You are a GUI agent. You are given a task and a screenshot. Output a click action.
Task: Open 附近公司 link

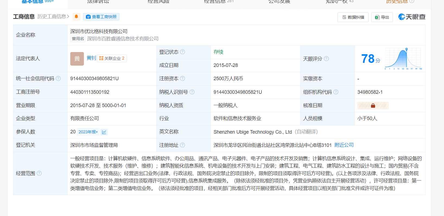[344, 145]
